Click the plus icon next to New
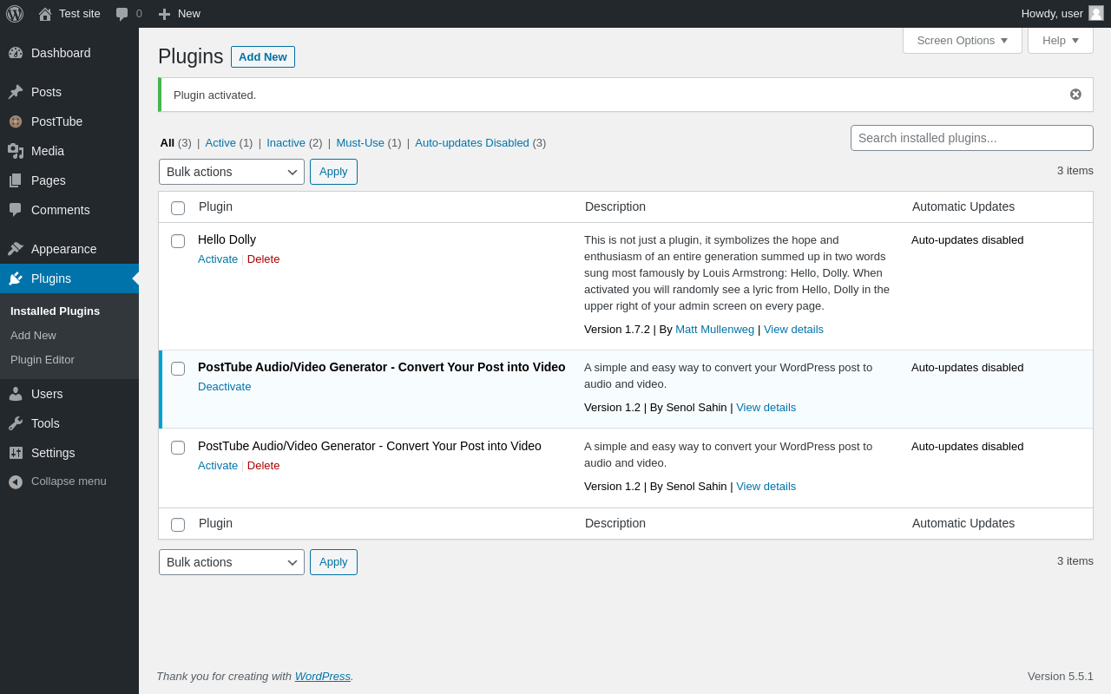The height and width of the screenshot is (694, 1111). pos(164,14)
